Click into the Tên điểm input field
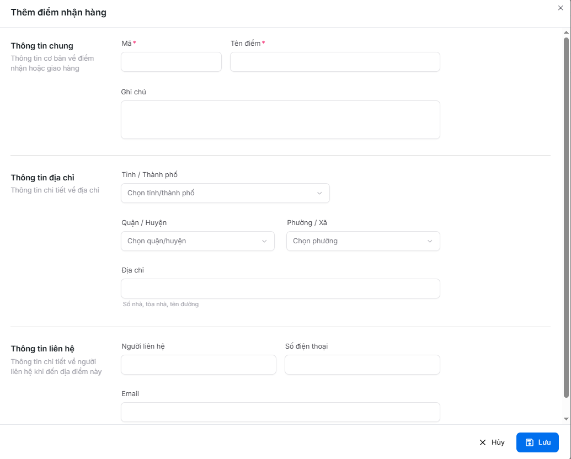The image size is (571, 459). click(x=335, y=62)
